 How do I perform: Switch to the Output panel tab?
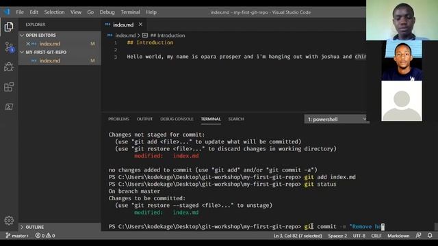144,119
